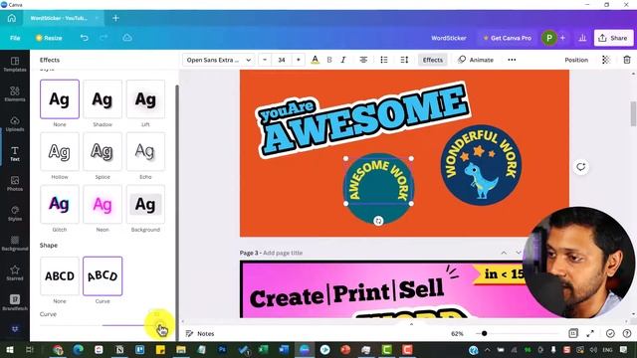Apply the Glitch text style
Viewport: 637px width, 358px height.
60,204
